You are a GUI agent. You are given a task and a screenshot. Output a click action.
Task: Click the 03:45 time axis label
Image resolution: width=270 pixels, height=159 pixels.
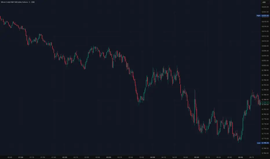pos(142,157)
